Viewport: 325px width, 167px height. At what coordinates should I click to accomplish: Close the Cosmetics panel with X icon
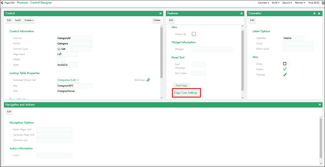tap(319, 13)
